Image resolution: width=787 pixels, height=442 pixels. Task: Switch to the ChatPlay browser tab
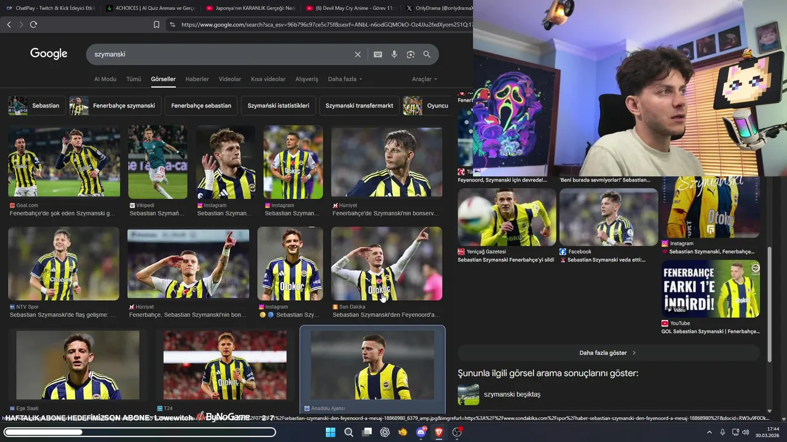pyautogui.click(x=50, y=9)
